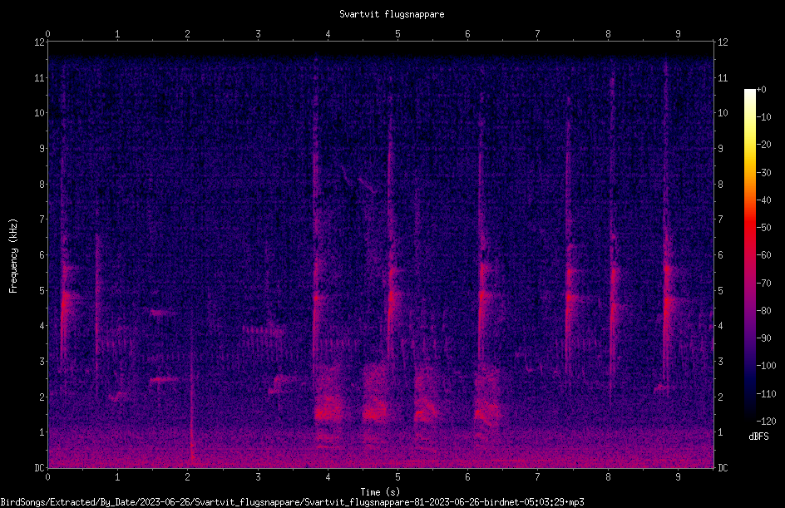Click the '9' tick on top time axis
Screen dimensions: 785x508
pyautogui.click(x=678, y=34)
